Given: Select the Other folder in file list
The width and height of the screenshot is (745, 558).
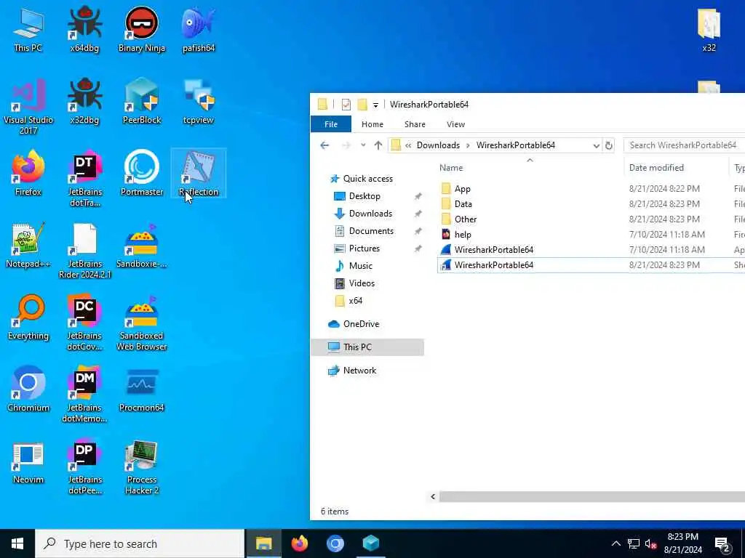Looking at the screenshot, I should point(465,219).
